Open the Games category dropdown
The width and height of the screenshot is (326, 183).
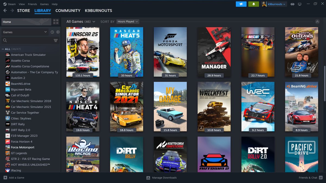point(25,32)
